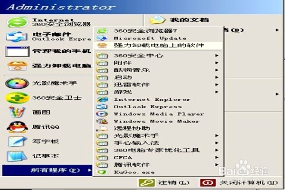Click 腾讯软件 entry text
285x190 pixels.
pos(132,165)
